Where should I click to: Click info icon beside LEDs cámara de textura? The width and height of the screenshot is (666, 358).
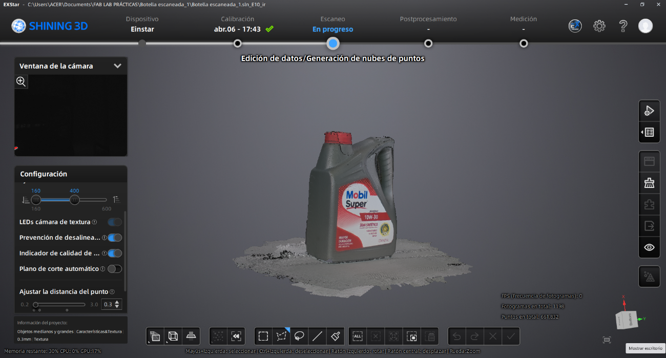point(94,222)
